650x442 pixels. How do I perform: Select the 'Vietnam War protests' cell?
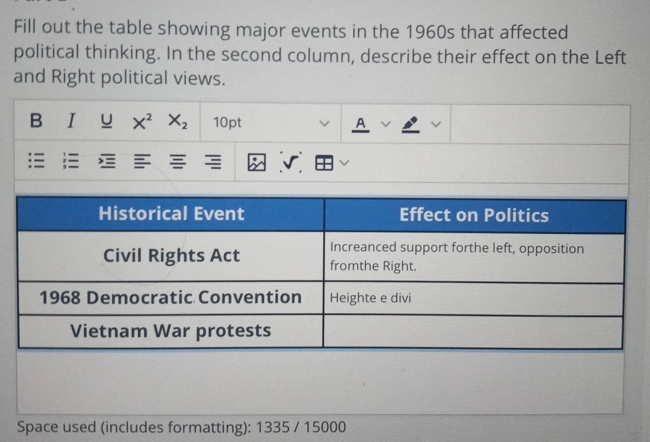click(171, 331)
